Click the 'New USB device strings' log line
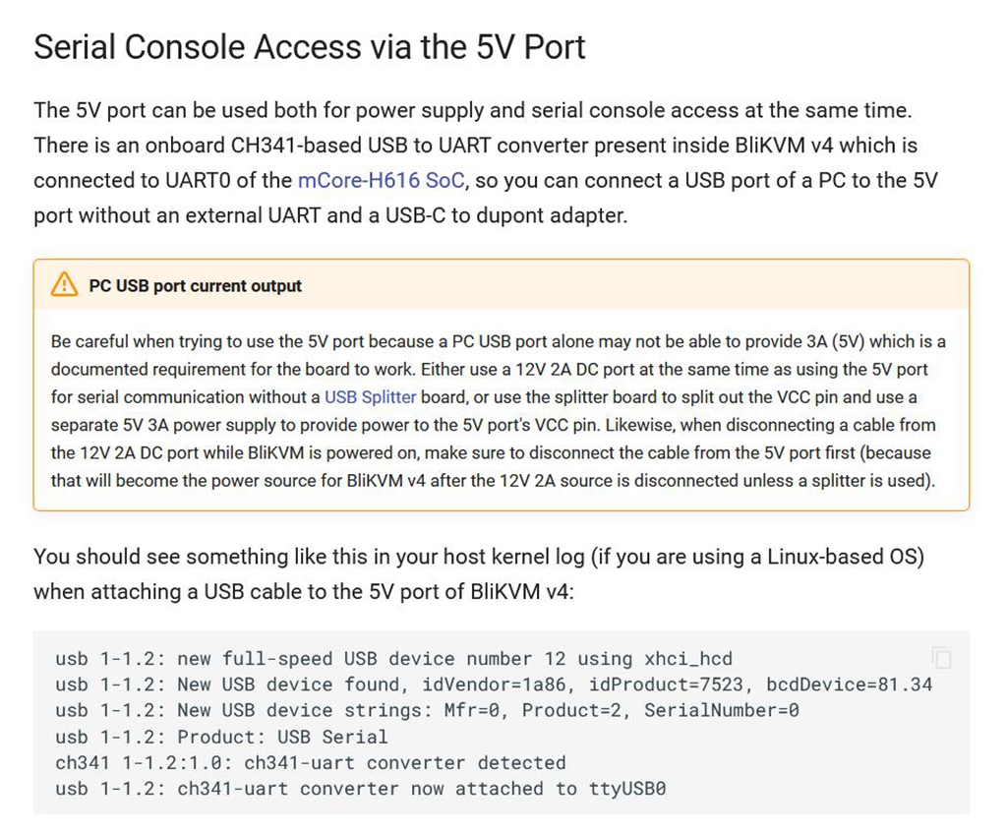Viewport: 1007px width, 834px height. pyautogui.click(x=427, y=710)
